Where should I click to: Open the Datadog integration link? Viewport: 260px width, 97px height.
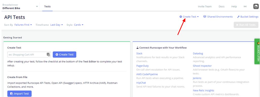(198, 53)
